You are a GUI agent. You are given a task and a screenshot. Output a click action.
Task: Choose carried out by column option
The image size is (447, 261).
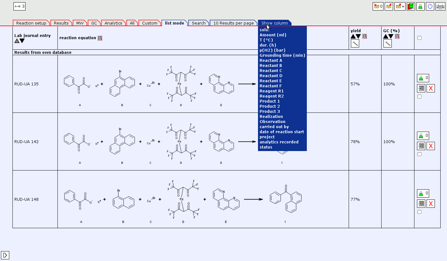(x=274, y=127)
